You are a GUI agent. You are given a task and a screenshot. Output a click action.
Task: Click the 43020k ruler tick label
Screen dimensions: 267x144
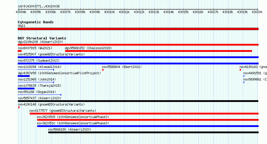257,12
